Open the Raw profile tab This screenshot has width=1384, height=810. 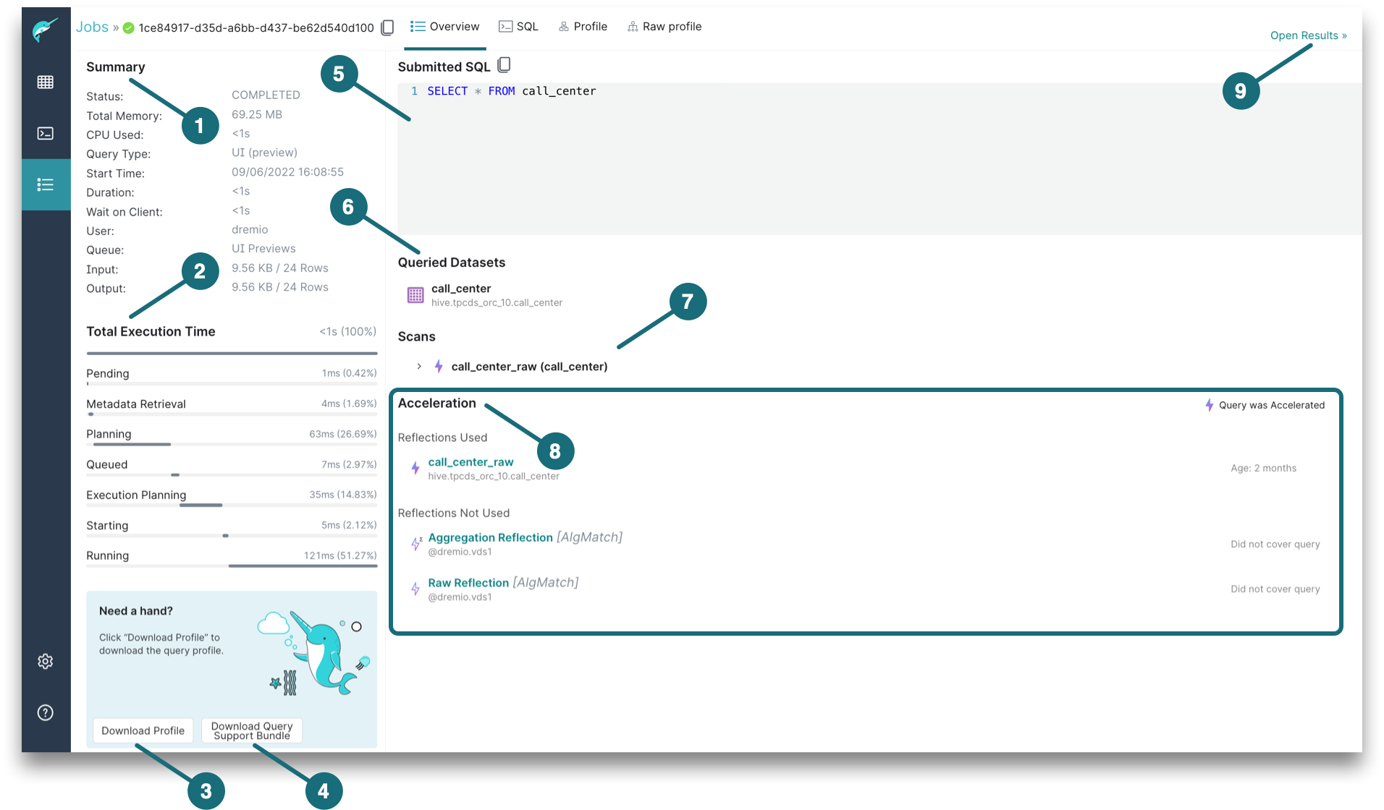pyautogui.click(x=672, y=26)
